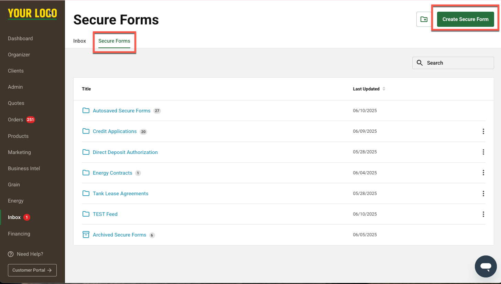Click the search magnifier icon
Viewport: 501px width, 284px height.
[420, 63]
